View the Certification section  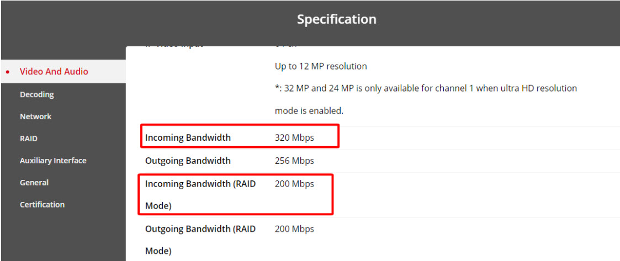coord(42,205)
